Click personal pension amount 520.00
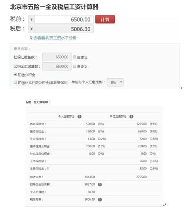Screen dimensions: 186x217 coord(90,124)
